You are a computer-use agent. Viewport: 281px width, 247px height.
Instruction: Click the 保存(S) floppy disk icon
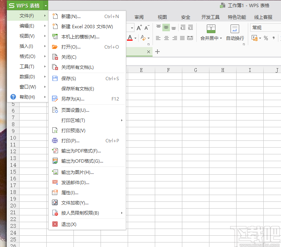[55, 78]
